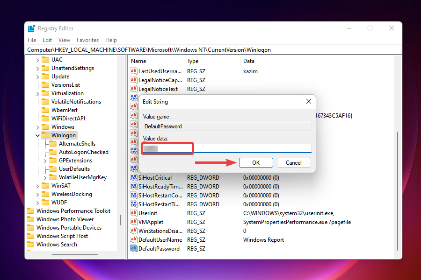
Task: Open the Favorites menu
Action: tap(87, 40)
